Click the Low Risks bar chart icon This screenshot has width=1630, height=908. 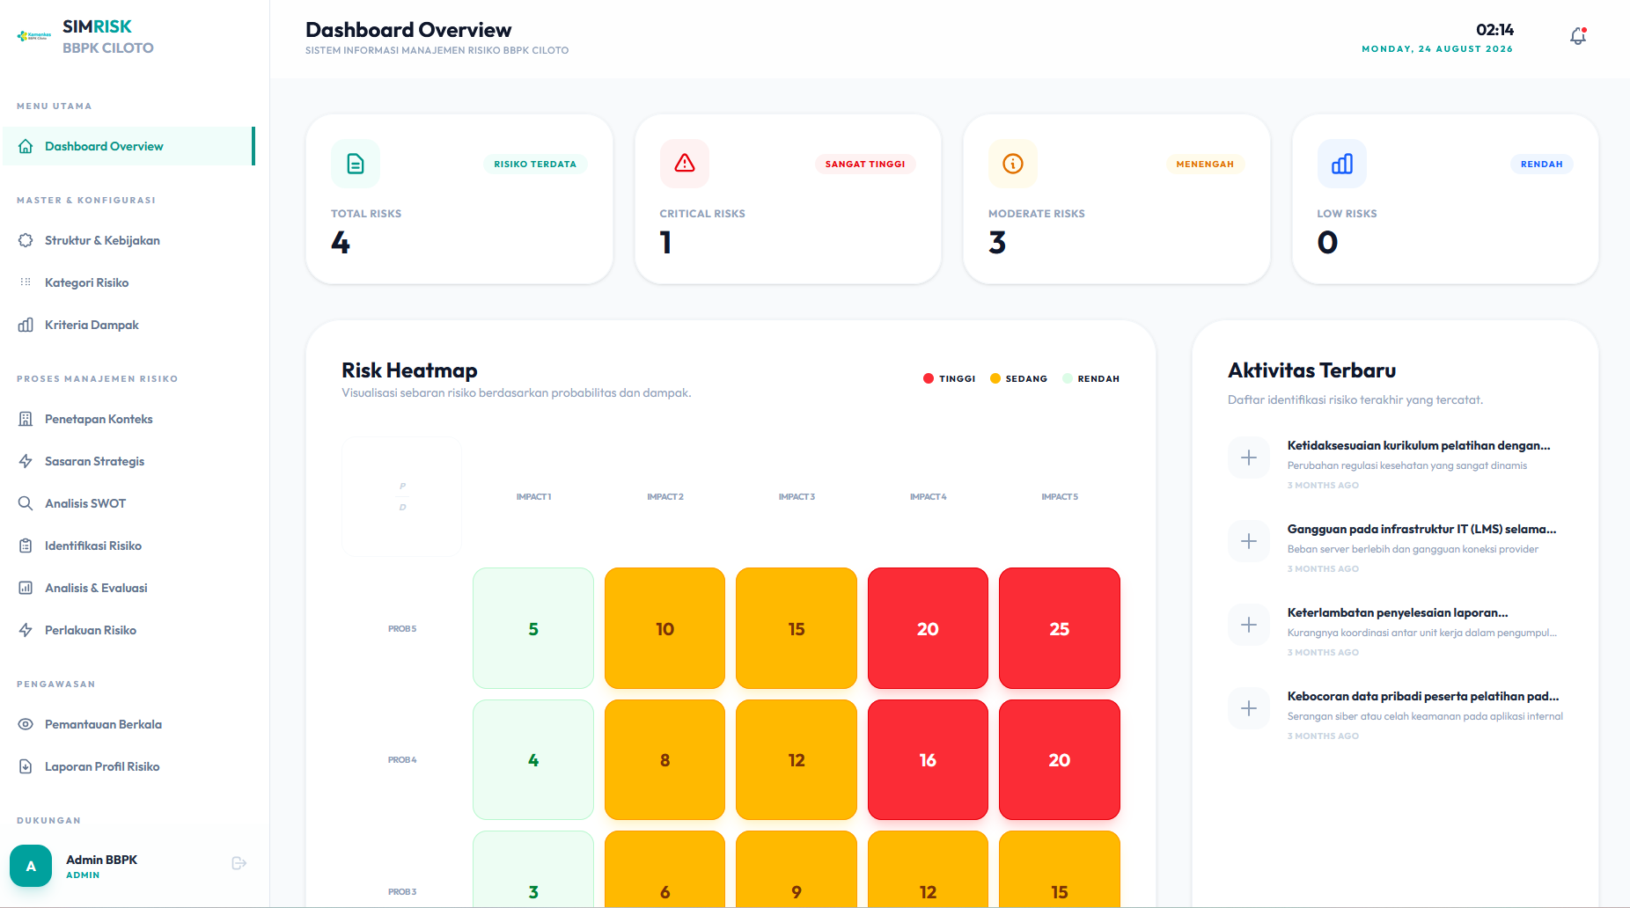click(1342, 164)
